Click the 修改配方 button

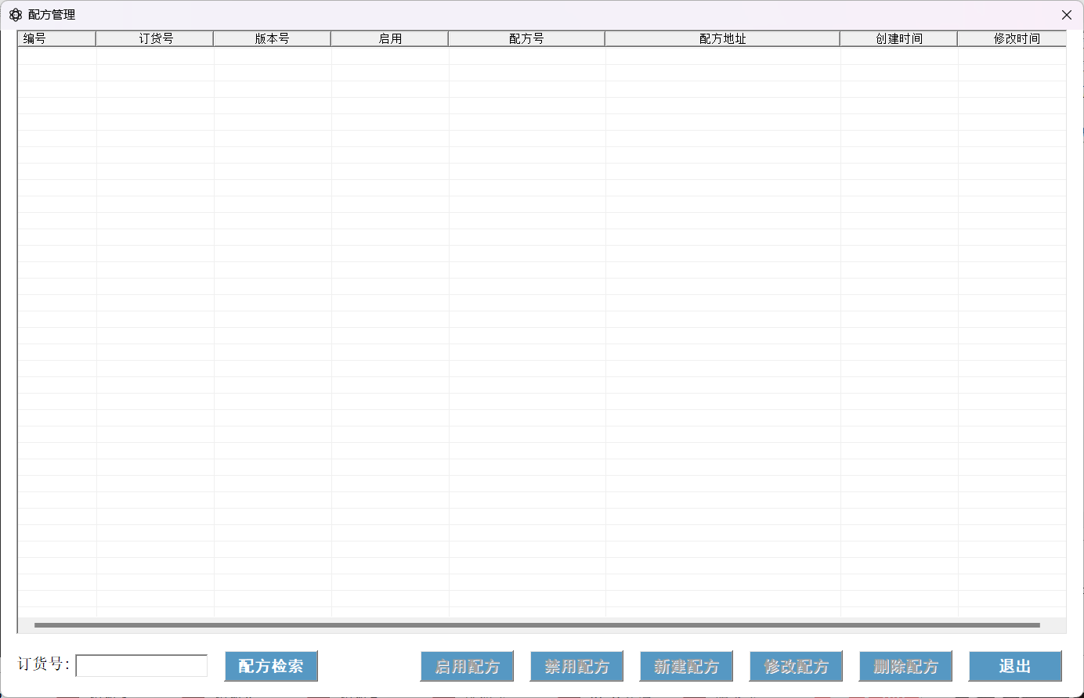[x=796, y=666]
